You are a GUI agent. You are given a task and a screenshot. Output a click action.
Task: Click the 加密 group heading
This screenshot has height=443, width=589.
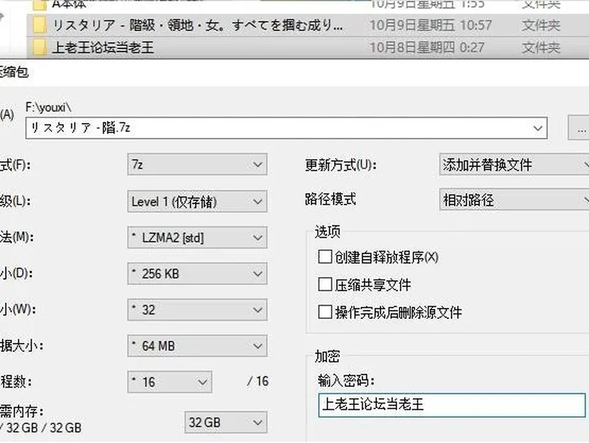(x=328, y=356)
